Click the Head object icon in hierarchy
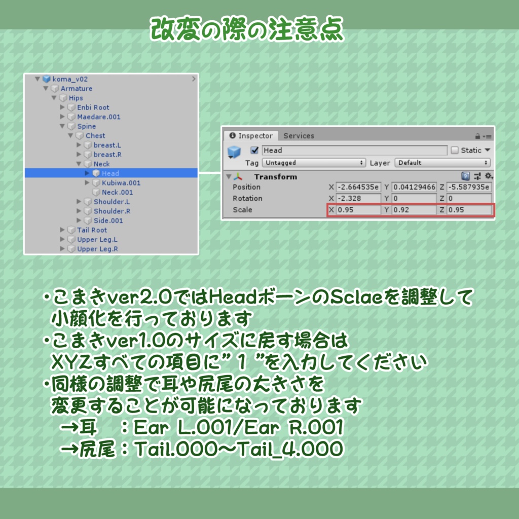519x519 pixels. pos(96,173)
